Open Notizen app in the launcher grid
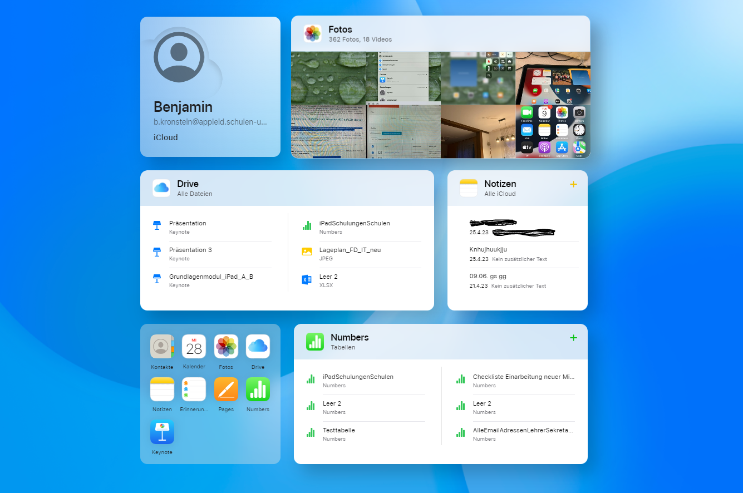The height and width of the screenshot is (493, 743). click(162, 389)
